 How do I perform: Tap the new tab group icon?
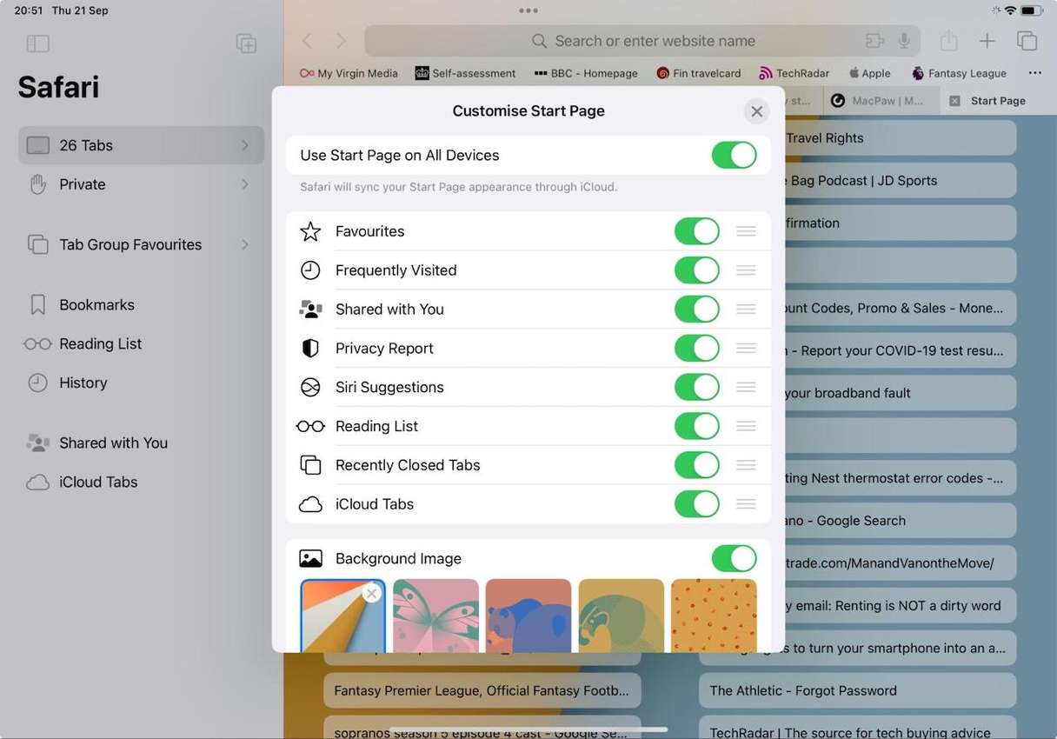click(246, 43)
